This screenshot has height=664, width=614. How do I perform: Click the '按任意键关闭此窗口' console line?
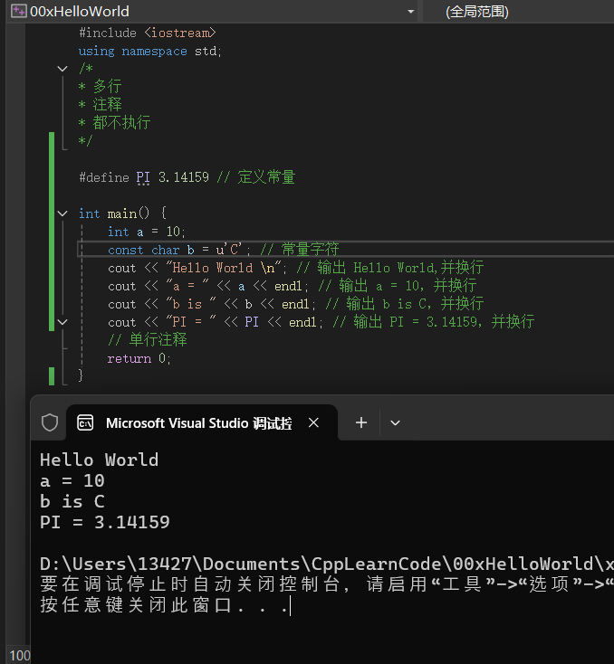165,605
